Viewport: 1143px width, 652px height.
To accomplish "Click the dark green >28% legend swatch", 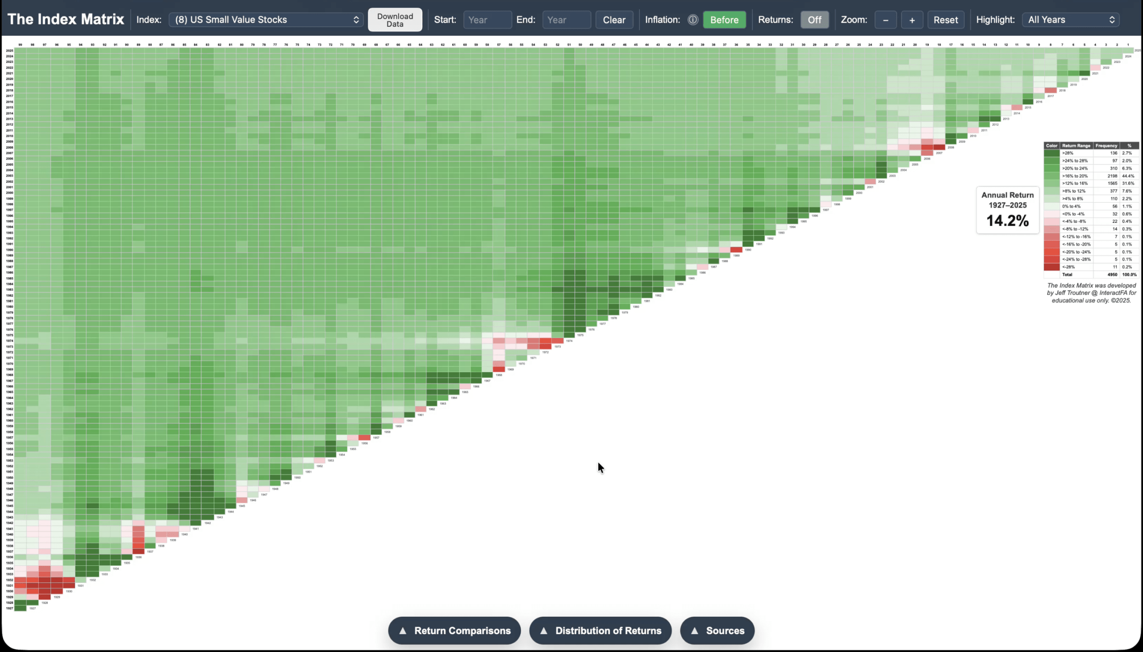I will pos(1051,153).
